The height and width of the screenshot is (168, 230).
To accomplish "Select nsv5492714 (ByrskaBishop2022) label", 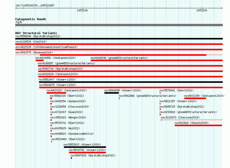I will [x=60, y=69].
